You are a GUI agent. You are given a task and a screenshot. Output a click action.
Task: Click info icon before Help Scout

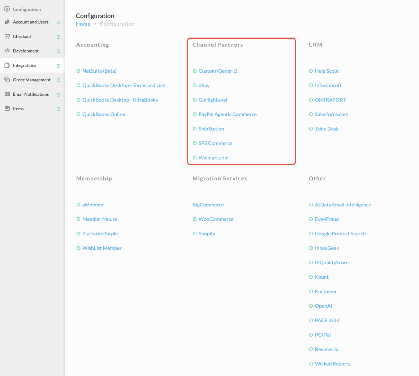[311, 71]
